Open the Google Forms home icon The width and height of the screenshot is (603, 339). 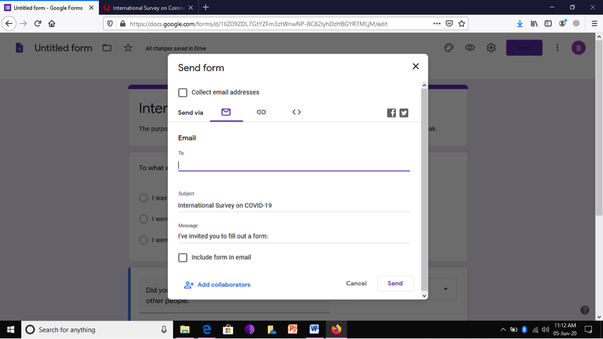(19, 48)
